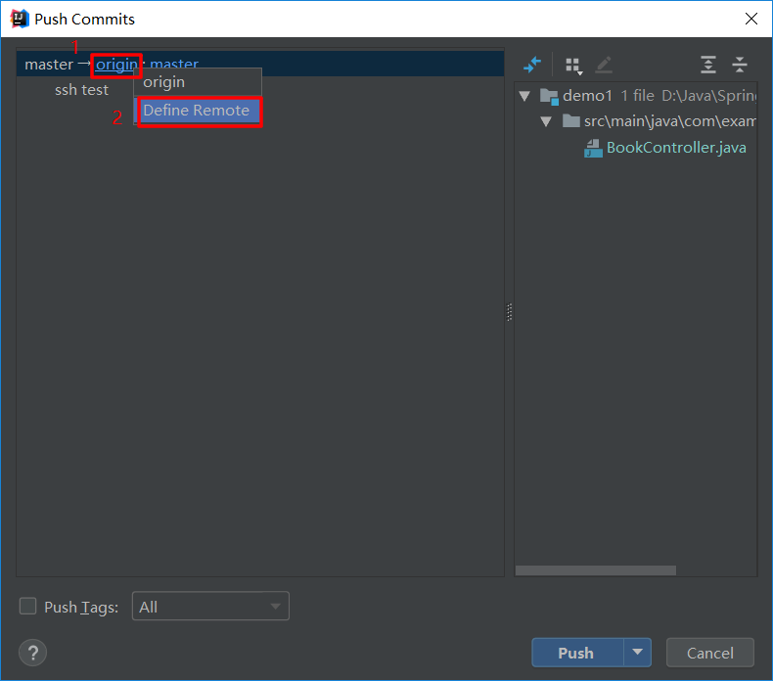Screen dimensions: 773x681
Task: Click the Collapse All icon
Action: tap(740, 65)
